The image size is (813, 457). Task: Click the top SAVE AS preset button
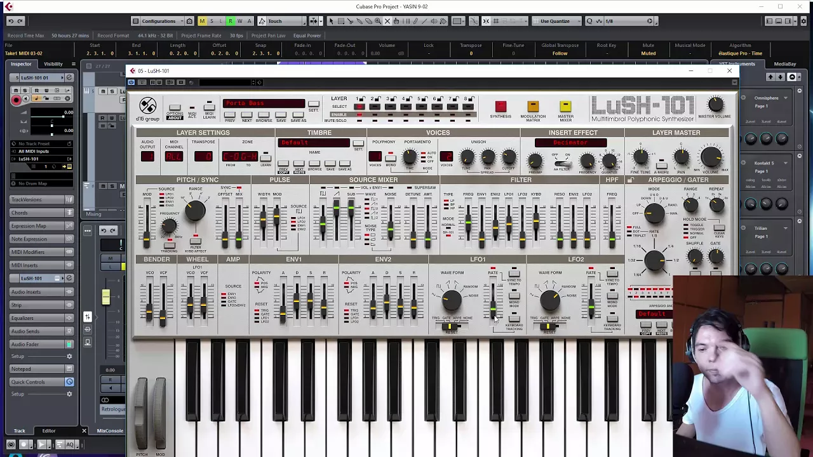(298, 115)
